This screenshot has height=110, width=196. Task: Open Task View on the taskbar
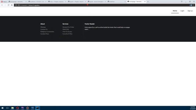click(7, 108)
